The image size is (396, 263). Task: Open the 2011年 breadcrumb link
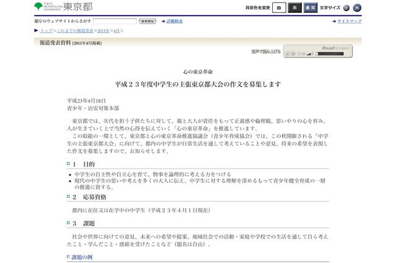point(103,31)
